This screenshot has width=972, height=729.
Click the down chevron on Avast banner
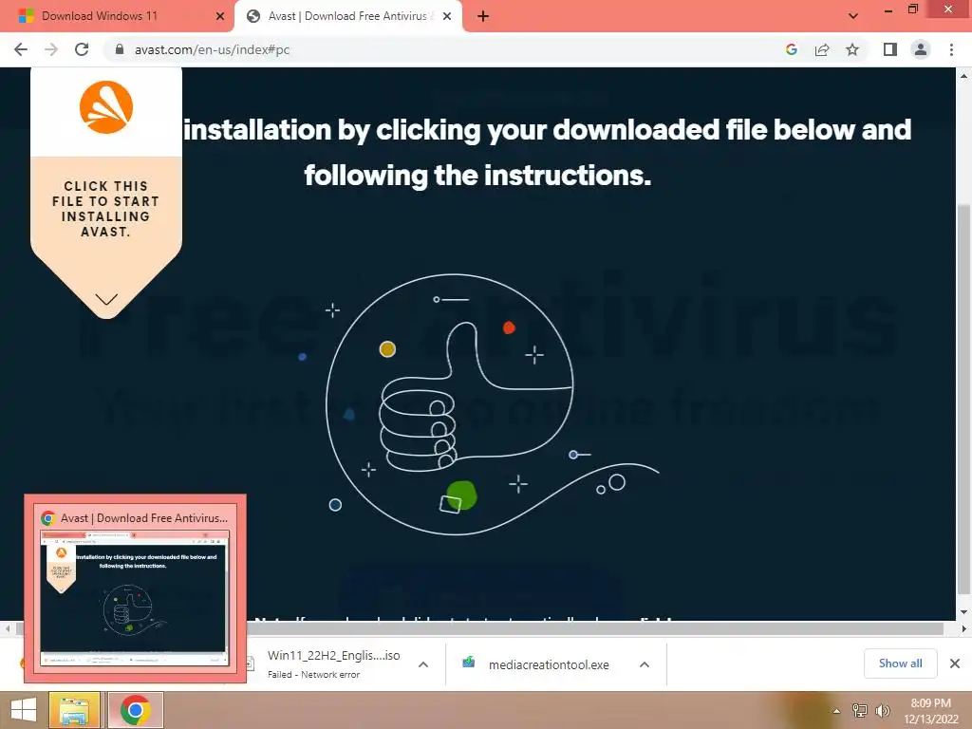click(106, 299)
